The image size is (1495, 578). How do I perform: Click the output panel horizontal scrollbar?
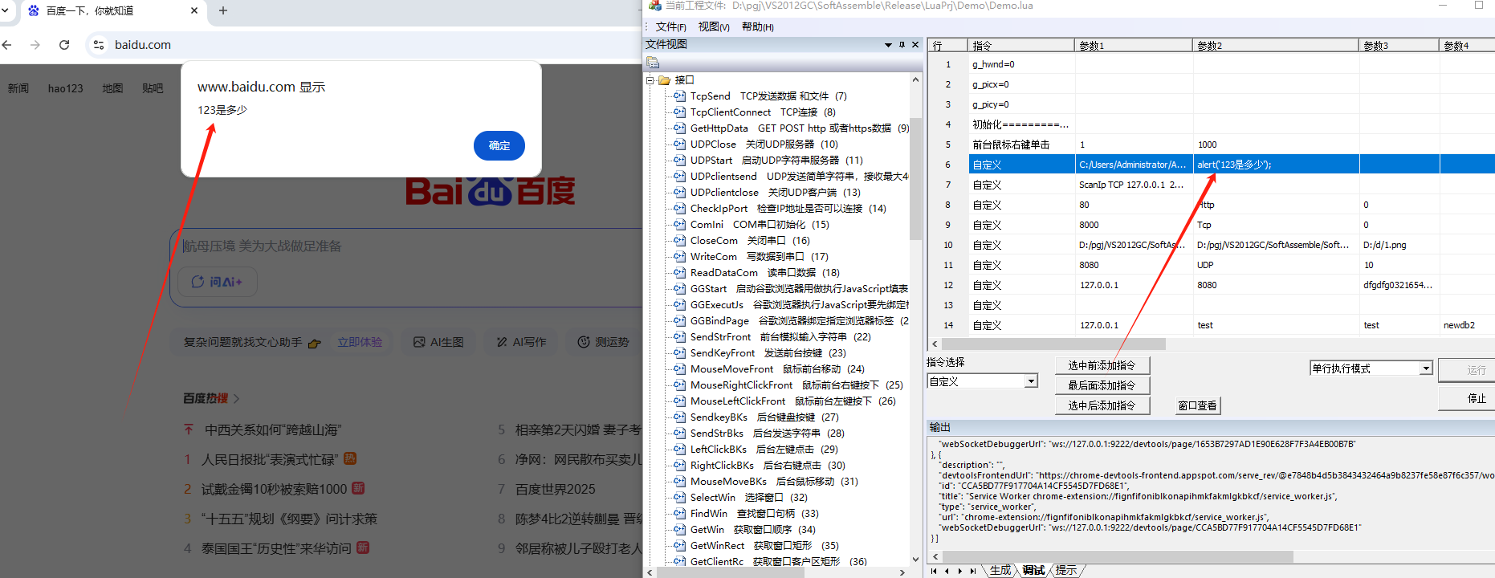[1118, 556]
